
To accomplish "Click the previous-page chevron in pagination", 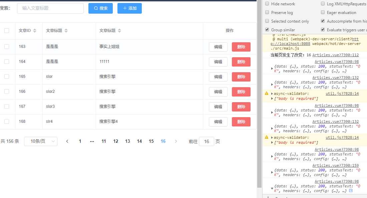I will click(67, 141).
